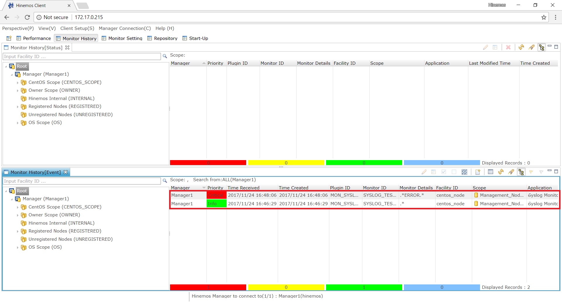The image size is (562, 302).
Task: Click the red X delete icon in the Status view
Action: coord(508,47)
